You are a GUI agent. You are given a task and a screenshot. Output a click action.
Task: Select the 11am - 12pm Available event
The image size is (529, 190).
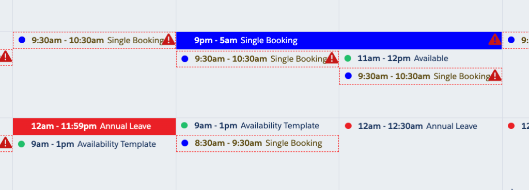[x=421, y=59]
